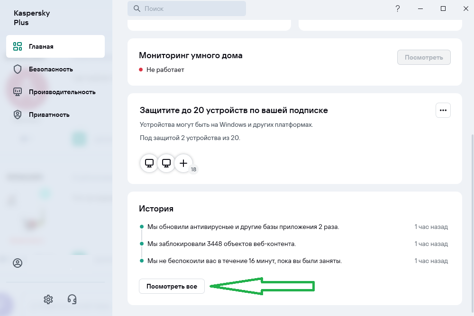474x316 pixels.
Task: Click the Производительность monitor icon
Action: click(18, 92)
